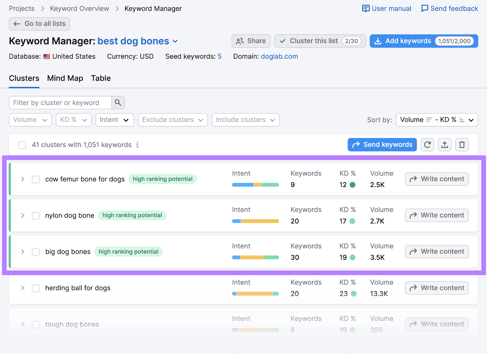Click the User manual book icon
This screenshot has width=487, height=354.
366,9
